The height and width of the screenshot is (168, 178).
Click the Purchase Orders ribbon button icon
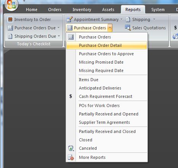tap(70, 28)
